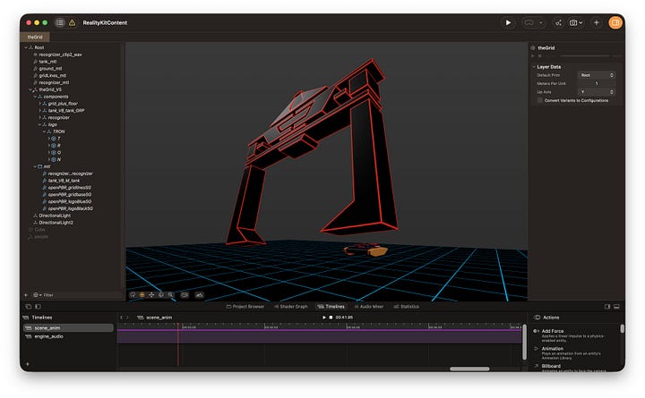Click the red timeline playhead
The width and height of the screenshot is (645, 398).
point(178,344)
